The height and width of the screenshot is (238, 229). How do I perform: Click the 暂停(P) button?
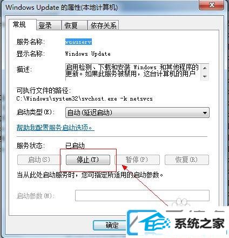[x=137, y=160]
